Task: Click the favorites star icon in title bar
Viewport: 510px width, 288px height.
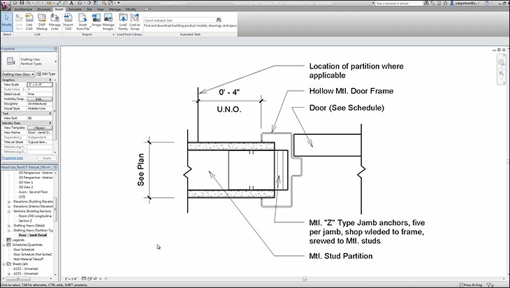Action: pos(445,3)
